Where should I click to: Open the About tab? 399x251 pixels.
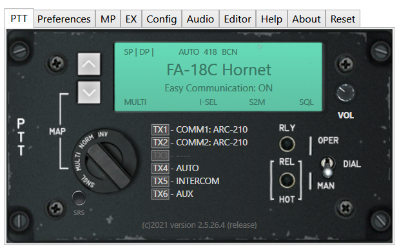point(306,19)
